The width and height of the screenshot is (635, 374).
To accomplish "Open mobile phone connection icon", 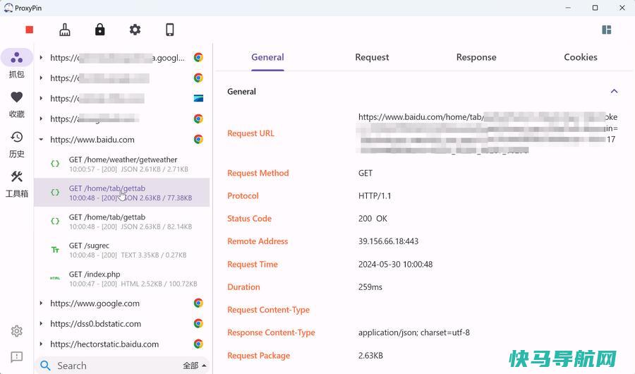I will coord(169,30).
